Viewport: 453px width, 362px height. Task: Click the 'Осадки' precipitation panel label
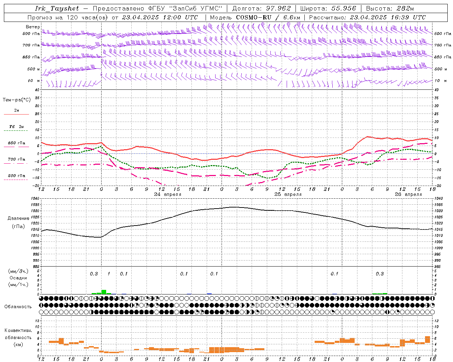[18, 278]
